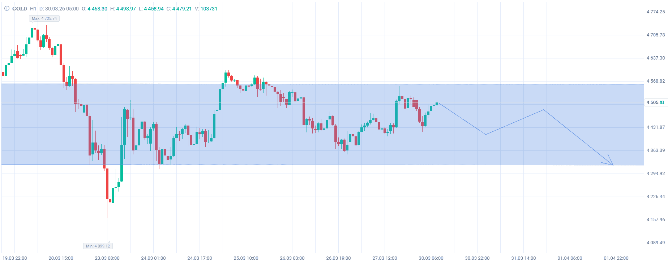Click the current price label 4 505.81
Image resolution: width=668 pixels, height=263 pixels.
(655, 102)
